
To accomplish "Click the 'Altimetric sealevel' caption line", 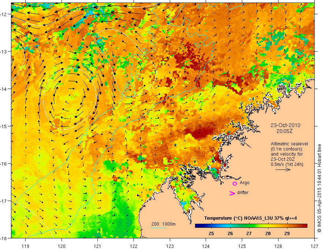I will (289, 144).
